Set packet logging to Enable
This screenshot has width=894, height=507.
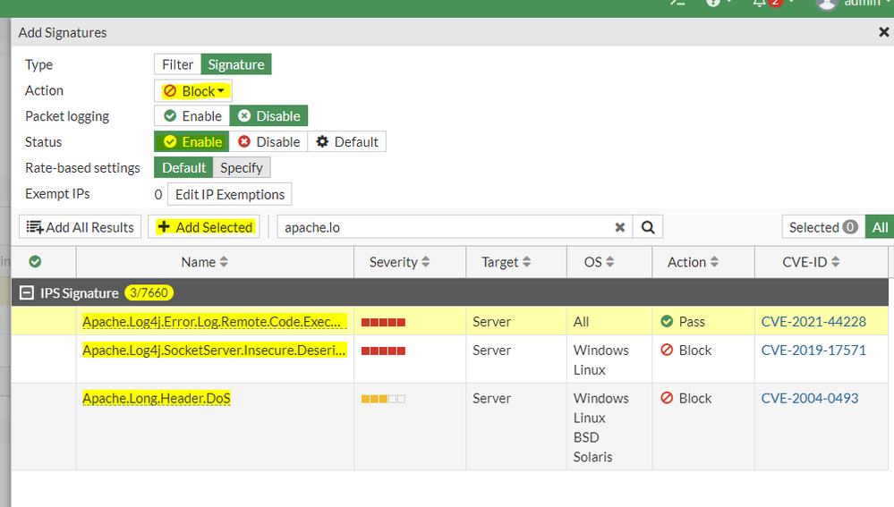192,116
